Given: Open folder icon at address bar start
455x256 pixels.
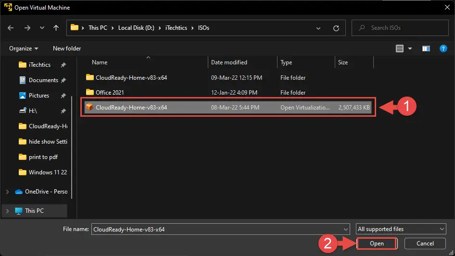Looking at the screenshot, I should [75, 27].
